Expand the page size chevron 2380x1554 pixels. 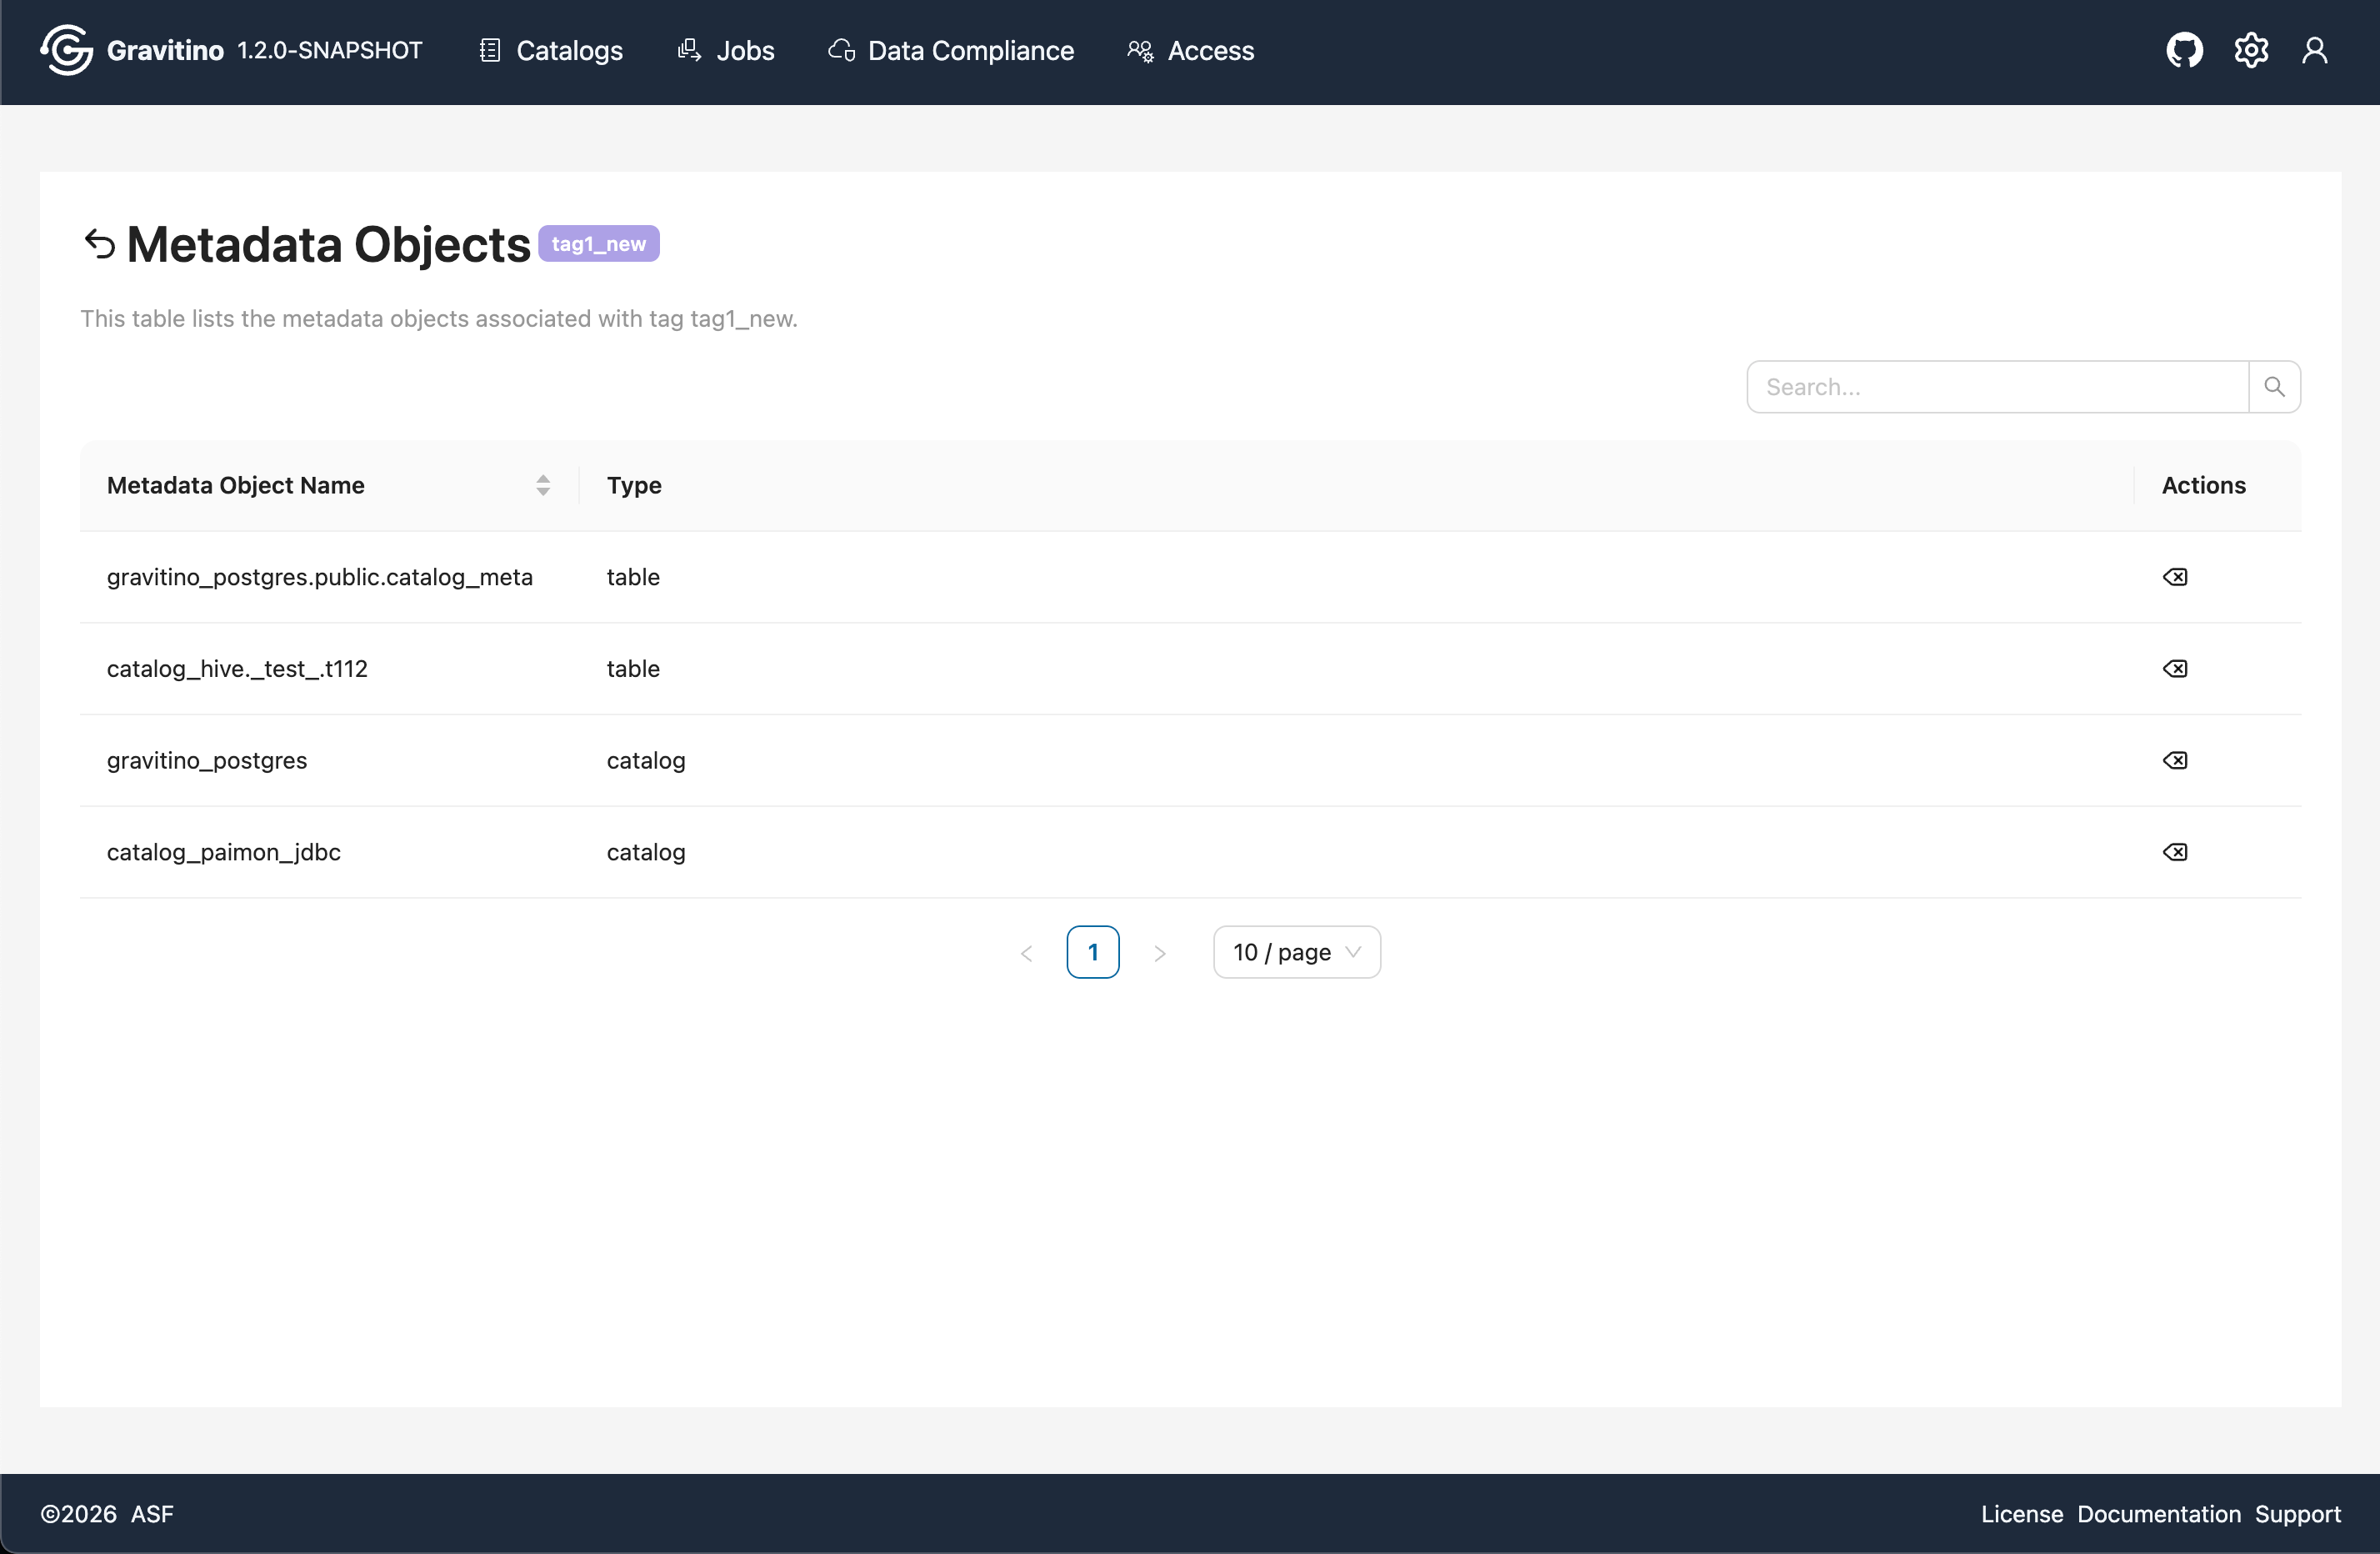coord(1354,951)
